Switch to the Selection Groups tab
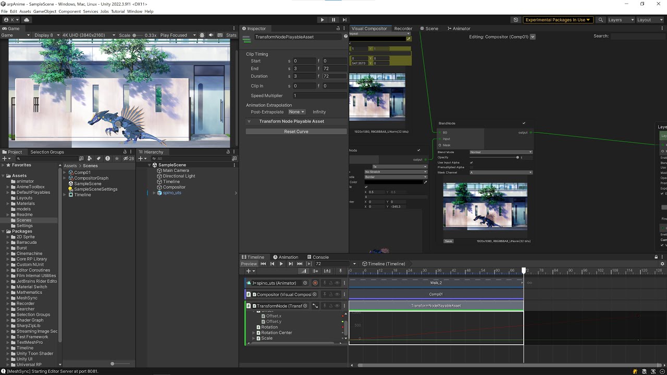Screen dimensions: 667x375 pos(47,152)
